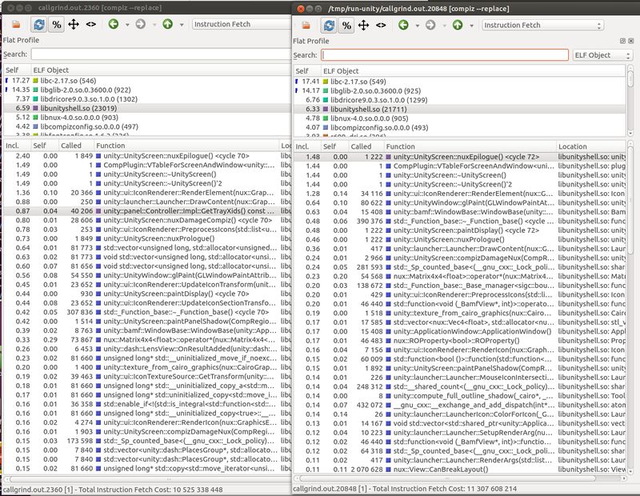Viewport: 640px width, 496px height.
Task: Toggle template shortening <> icon in right window
Action: 381,26
